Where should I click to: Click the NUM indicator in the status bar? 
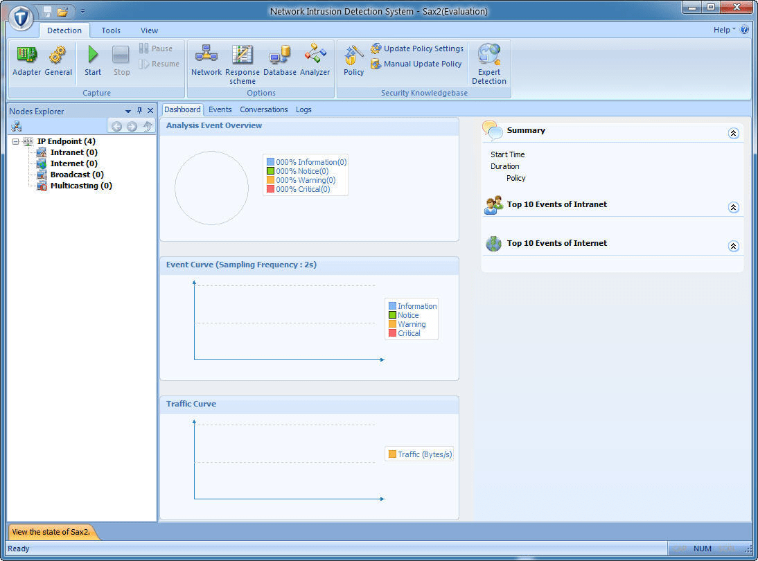tap(702, 549)
